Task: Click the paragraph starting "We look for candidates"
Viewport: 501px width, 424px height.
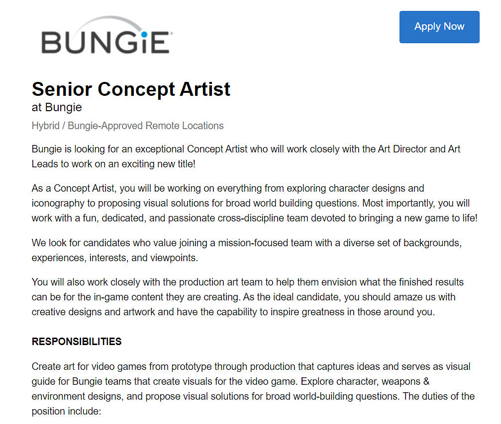Action: [247, 250]
